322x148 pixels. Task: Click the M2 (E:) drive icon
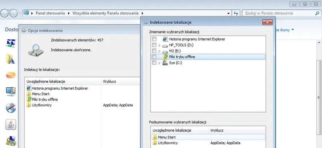tap(165, 52)
